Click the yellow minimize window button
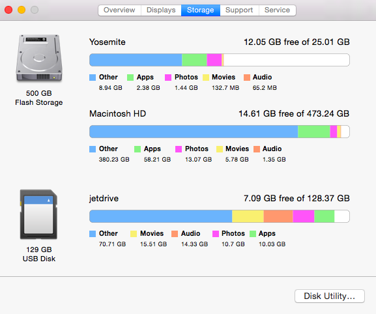Viewport: 376px width, 314px height. pyautogui.click(x=22, y=10)
